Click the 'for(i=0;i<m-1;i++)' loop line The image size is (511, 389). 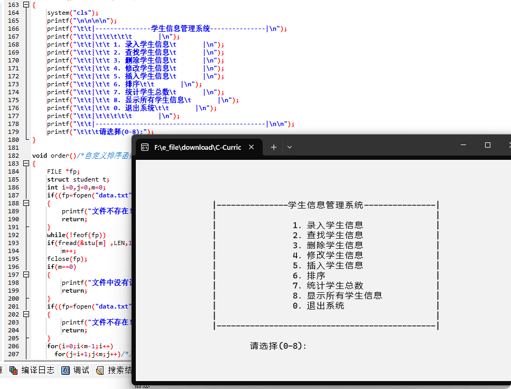[80, 346]
